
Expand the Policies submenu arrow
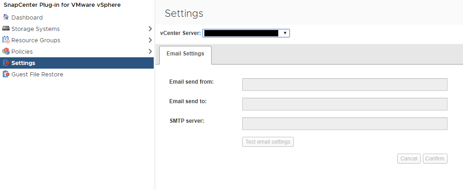pos(150,51)
